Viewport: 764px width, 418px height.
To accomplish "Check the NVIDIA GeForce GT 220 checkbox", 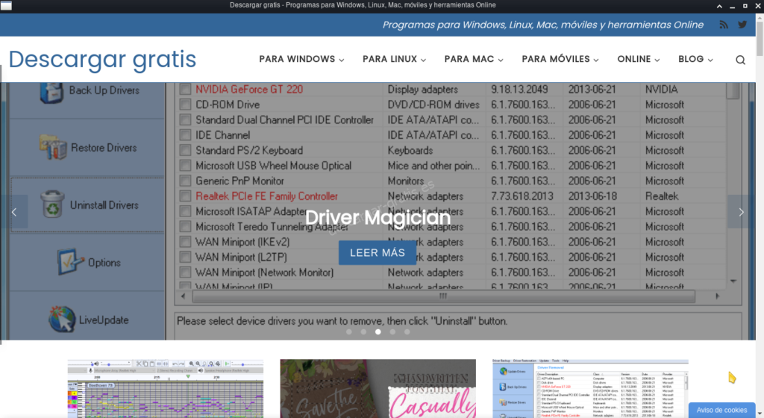I will [x=185, y=89].
